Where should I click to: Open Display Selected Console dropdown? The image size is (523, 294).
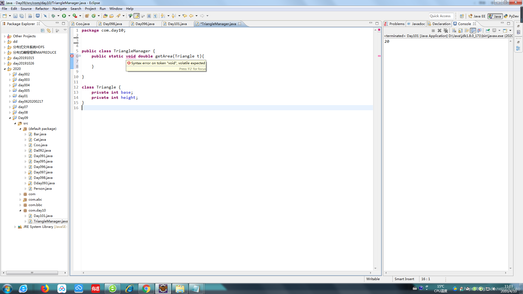[x=499, y=30]
